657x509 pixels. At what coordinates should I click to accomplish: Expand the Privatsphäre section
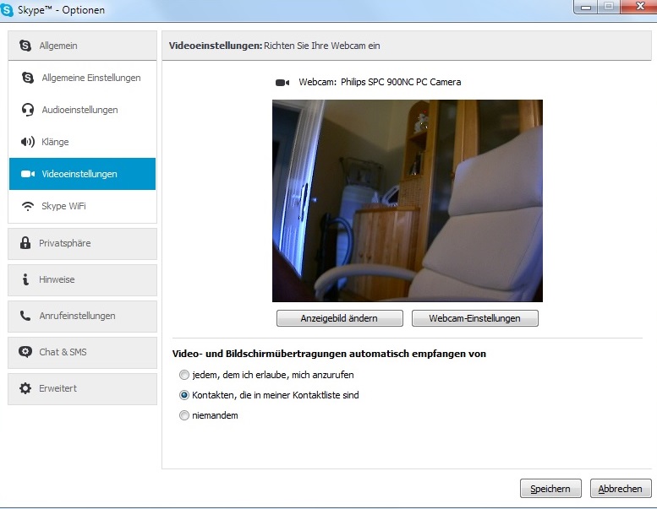click(82, 243)
